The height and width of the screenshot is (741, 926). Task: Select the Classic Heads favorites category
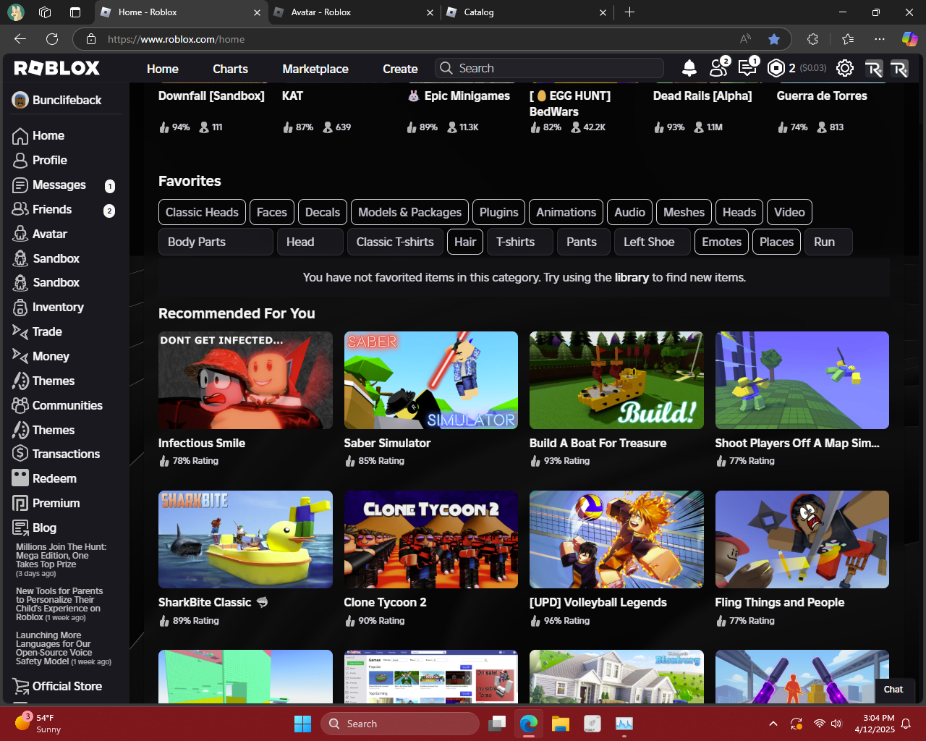(x=202, y=212)
